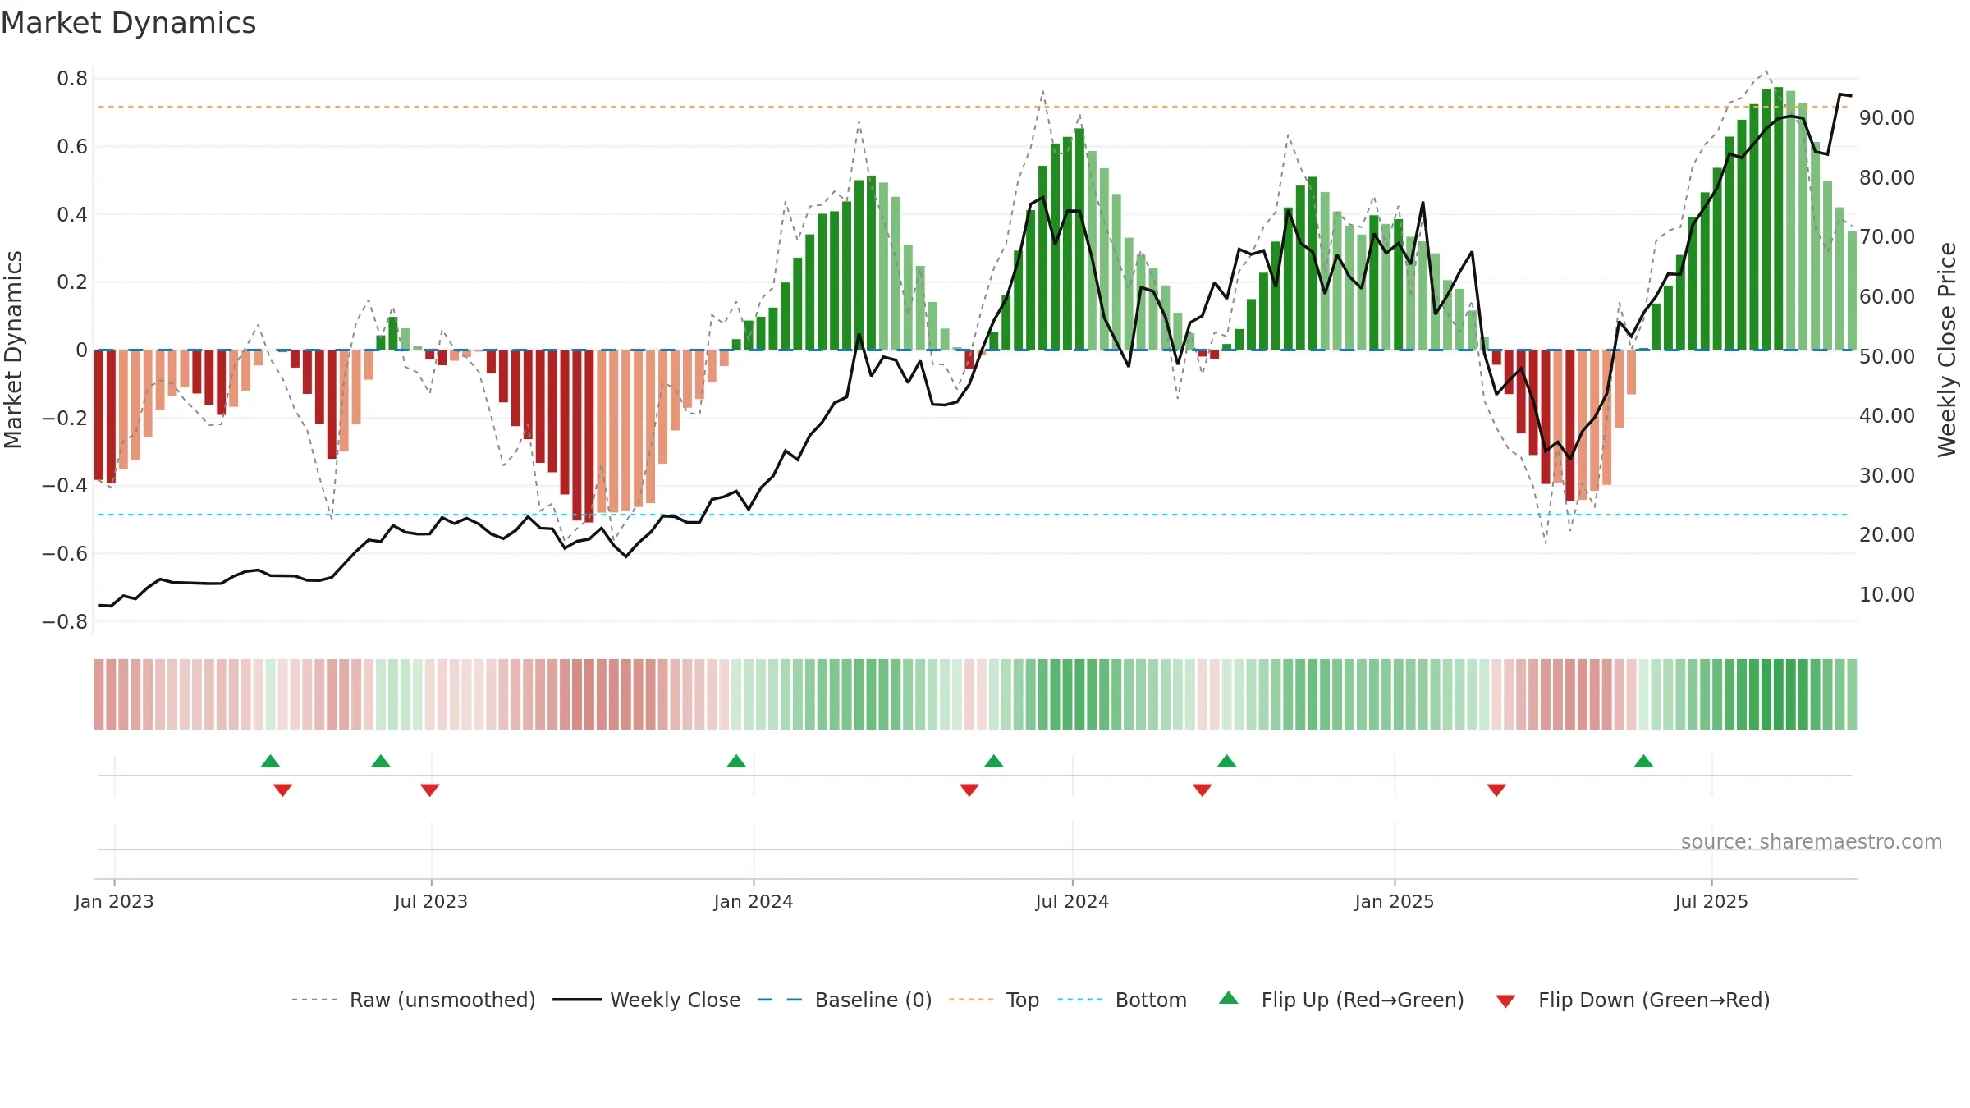The image size is (1970, 1108).
Task: Click the darkest green heat-strip segment near Jul 2025
Action: click(x=1778, y=694)
